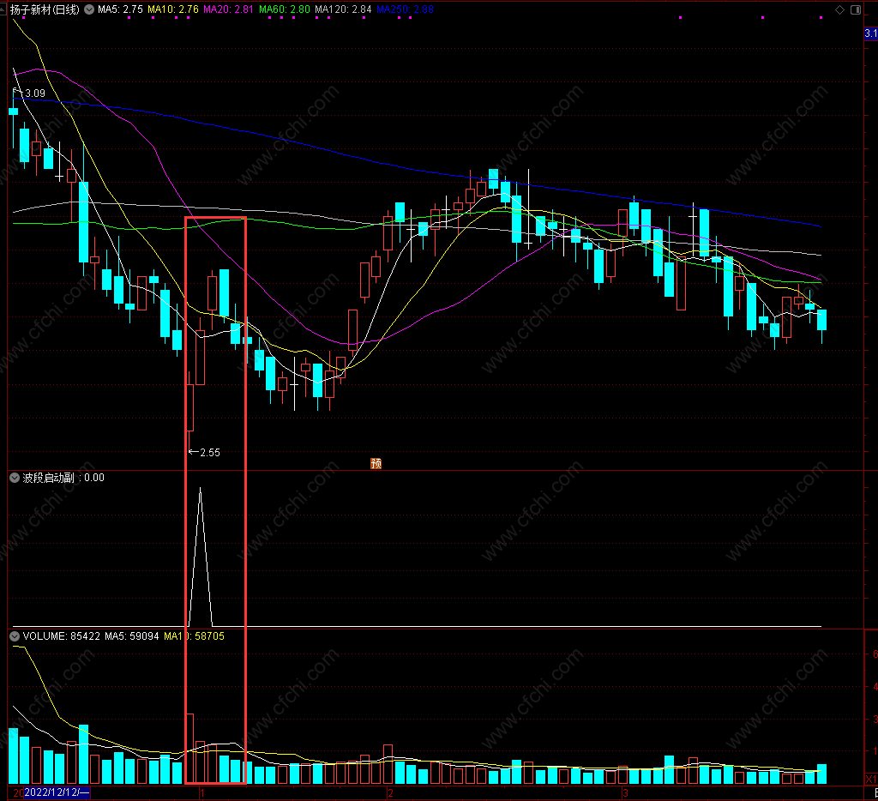Screen dimensions: 878x801
Task: Click the 波段启动副: 0.00 indicator label
Action: (x=63, y=478)
